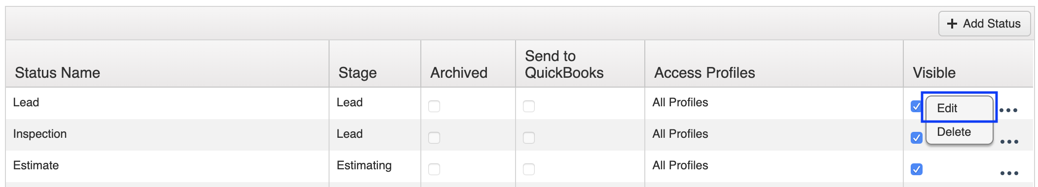This screenshot has width=1038, height=187.
Task: Enable Send to QuickBooks for Estimate
Action: point(529,169)
